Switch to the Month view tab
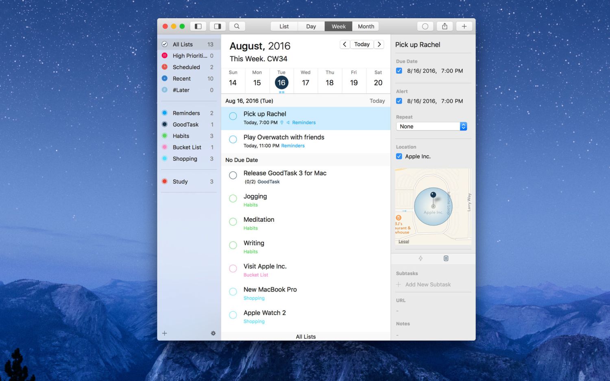 pyautogui.click(x=366, y=26)
